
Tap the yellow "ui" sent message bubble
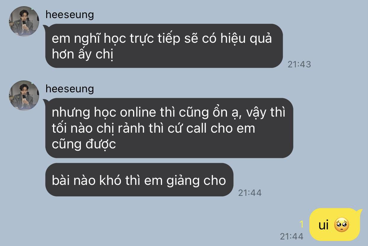[335, 225]
